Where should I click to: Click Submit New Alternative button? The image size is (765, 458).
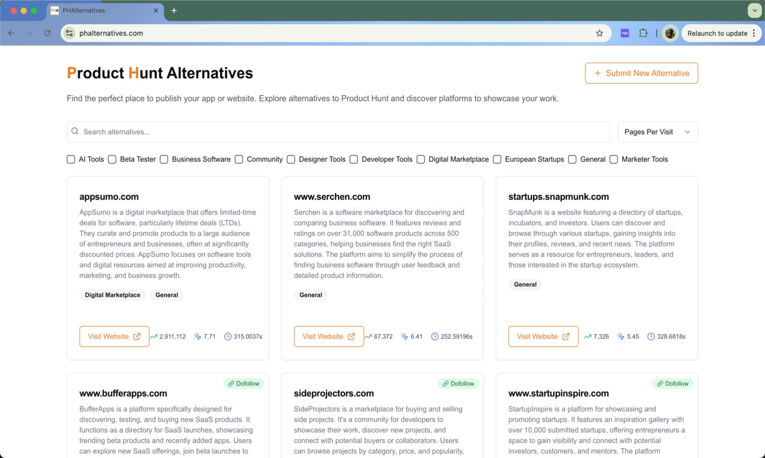[x=642, y=73]
